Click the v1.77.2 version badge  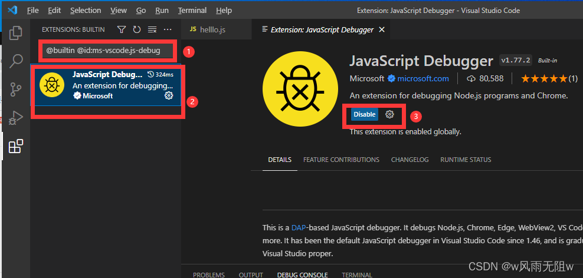(x=516, y=60)
